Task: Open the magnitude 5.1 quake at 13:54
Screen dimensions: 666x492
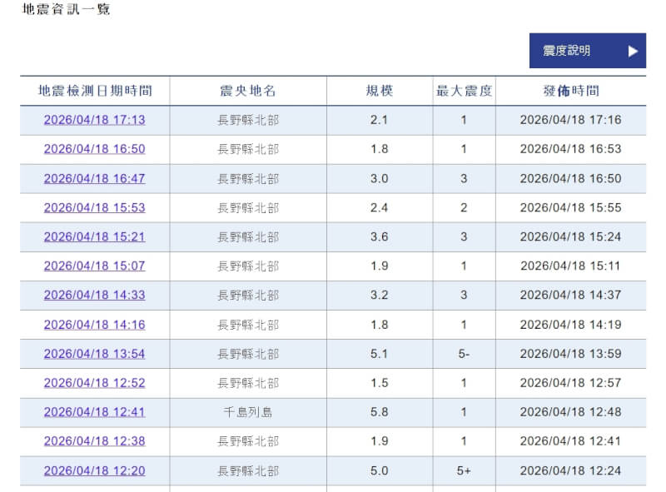Action: pos(94,353)
